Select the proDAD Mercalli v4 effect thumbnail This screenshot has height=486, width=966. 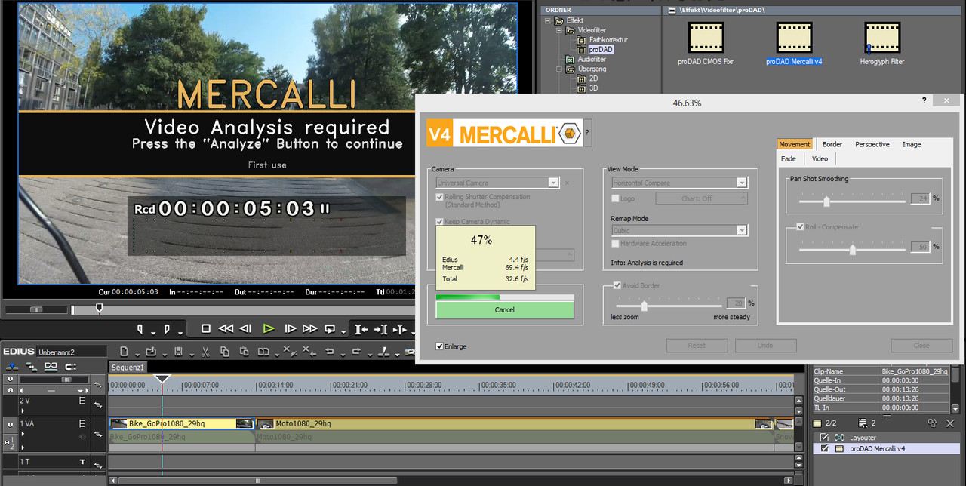pos(794,37)
